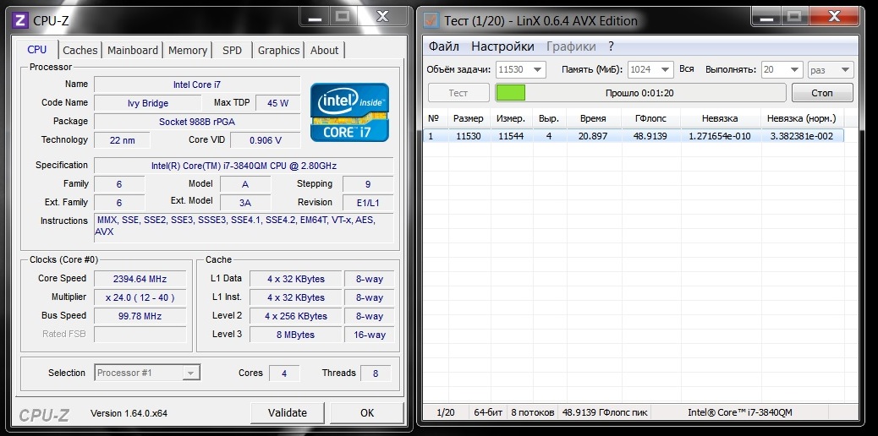Screen dimensions: 878x436
Task: Click the Max TDP 45 W value
Action: 277,103
